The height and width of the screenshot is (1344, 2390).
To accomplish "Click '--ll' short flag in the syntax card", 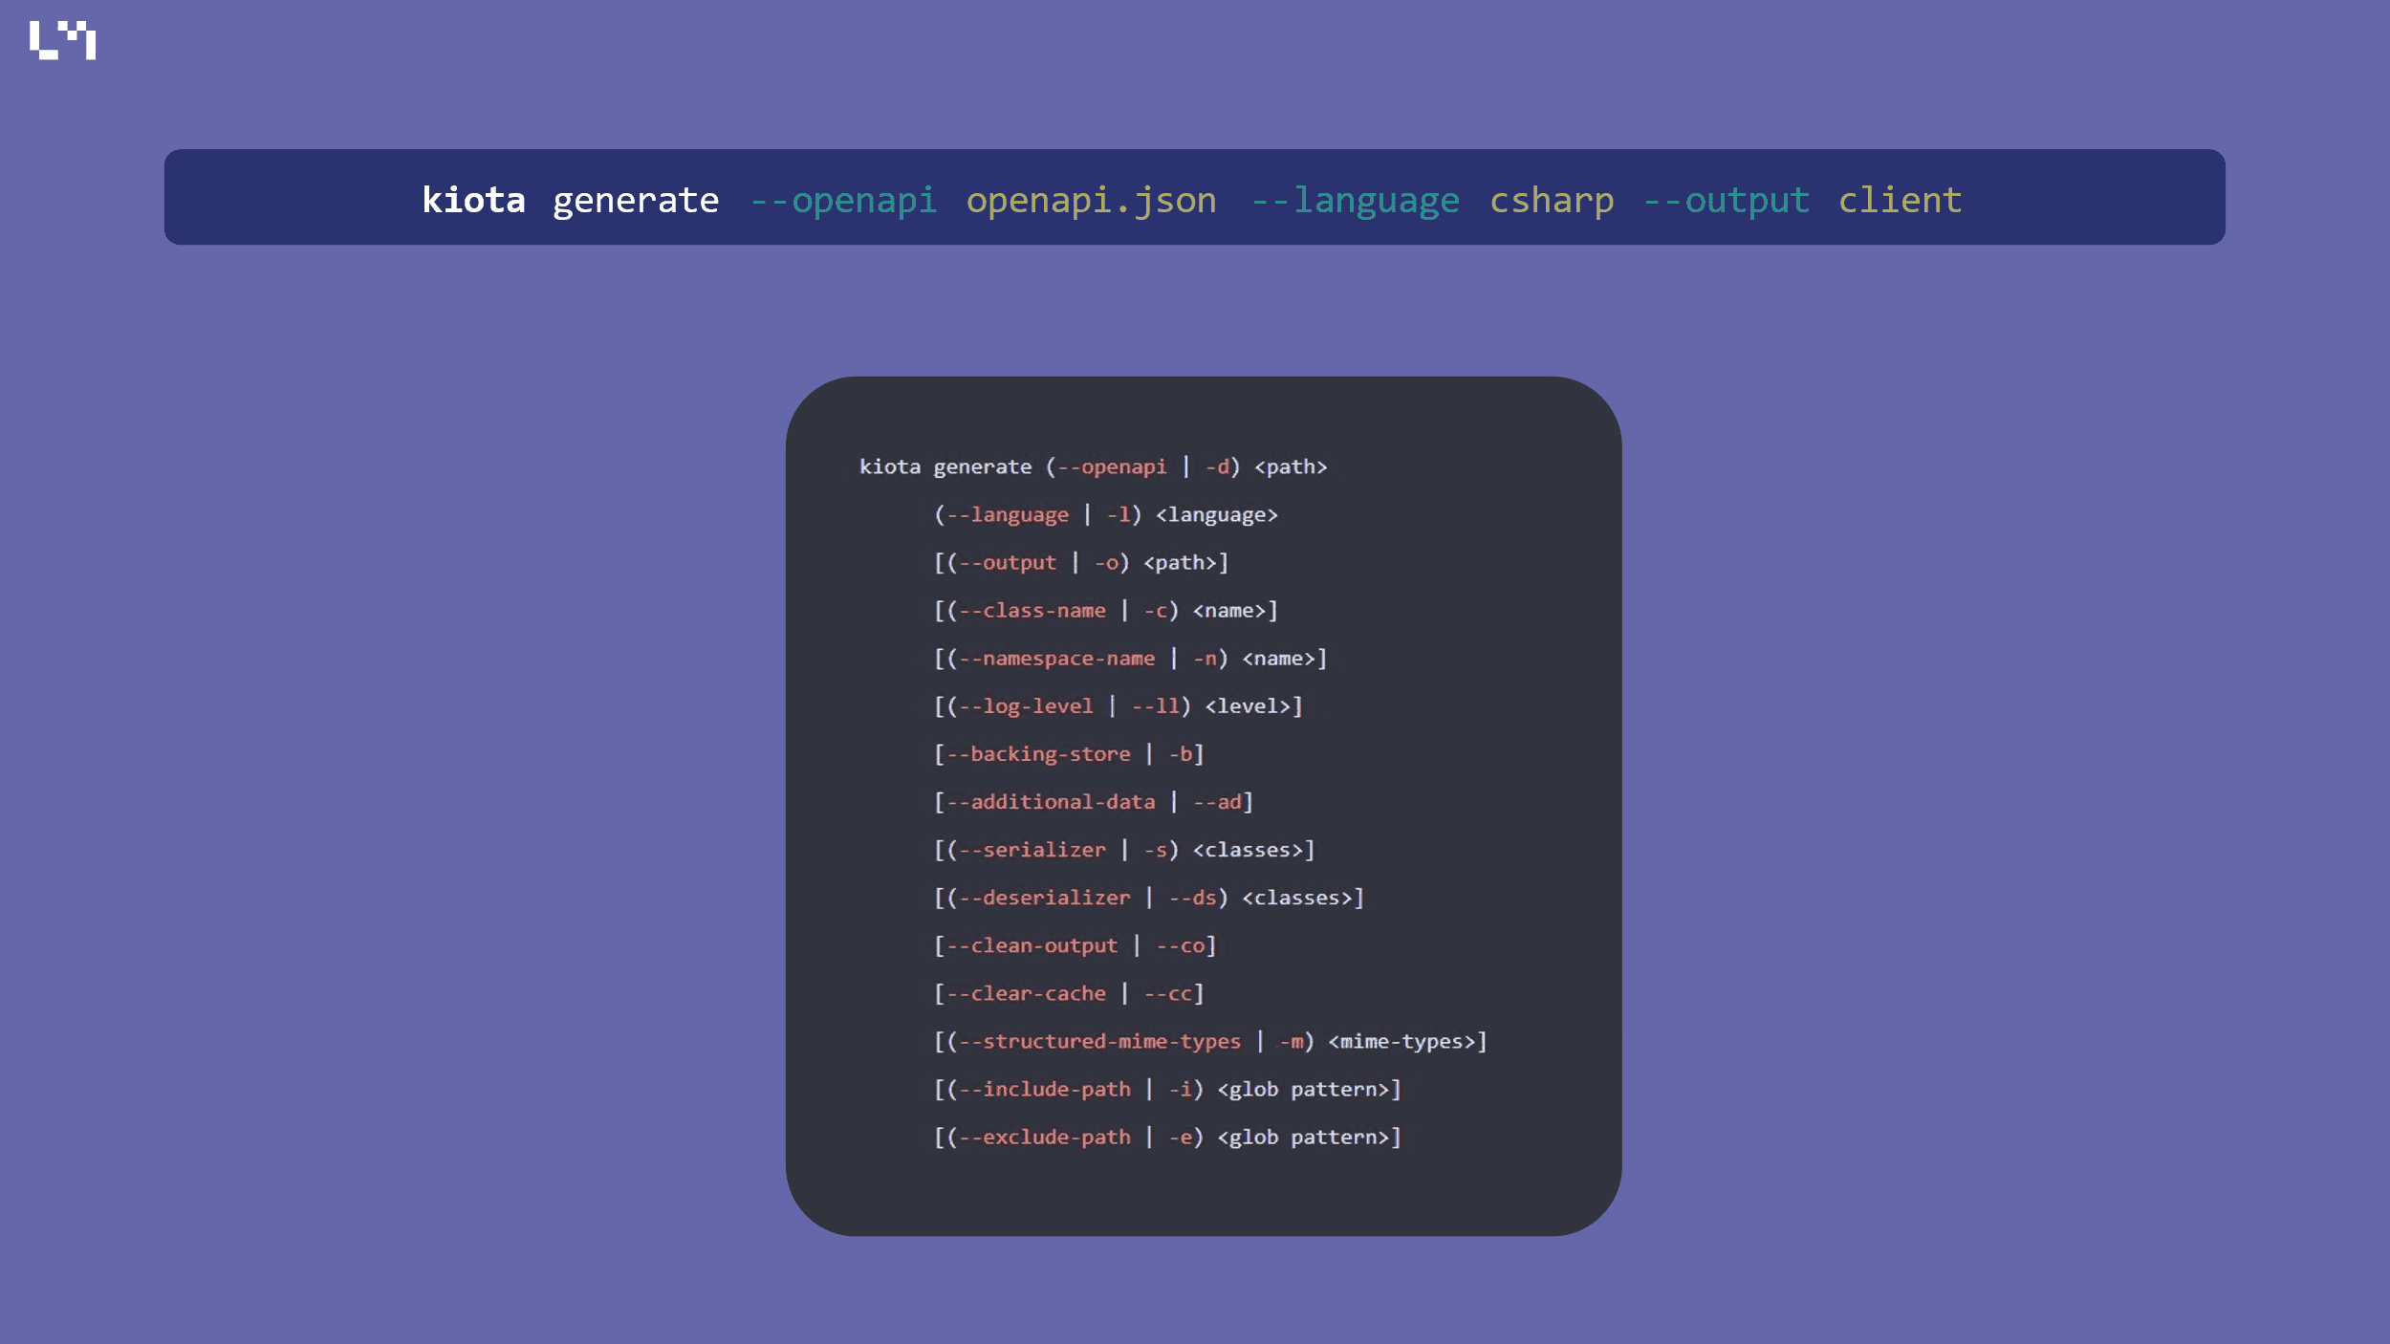I will coord(1155,705).
